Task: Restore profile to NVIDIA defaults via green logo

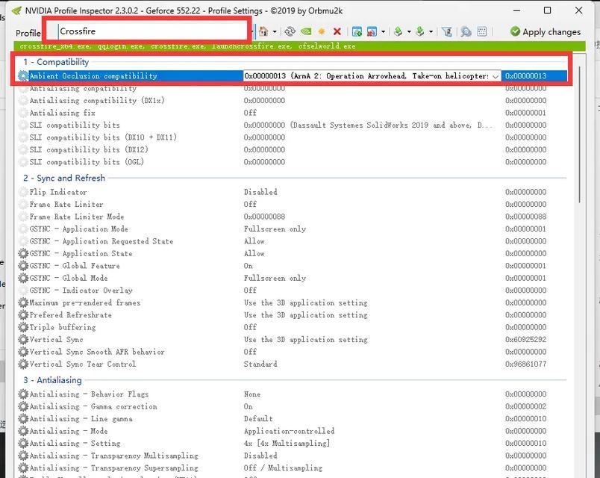Action: 306,31
